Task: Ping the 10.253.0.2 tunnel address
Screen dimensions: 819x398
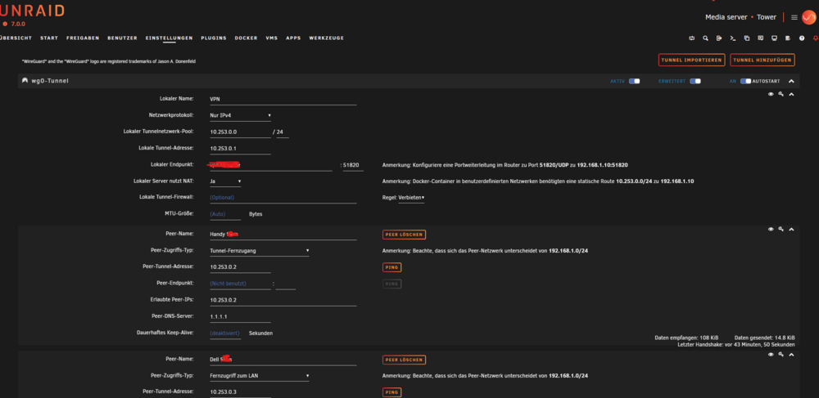Action: click(391, 267)
